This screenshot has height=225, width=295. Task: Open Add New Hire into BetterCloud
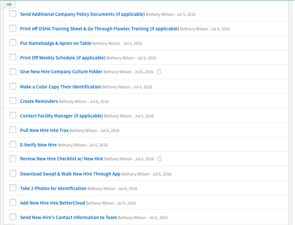point(52,203)
